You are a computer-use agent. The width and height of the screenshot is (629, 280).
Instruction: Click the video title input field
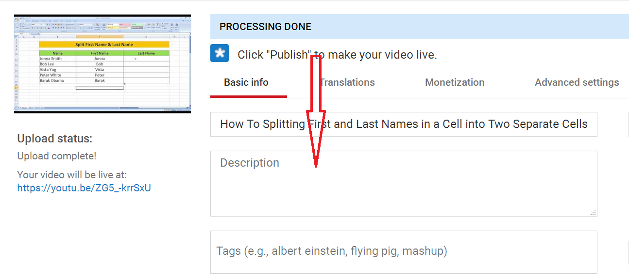(x=403, y=124)
